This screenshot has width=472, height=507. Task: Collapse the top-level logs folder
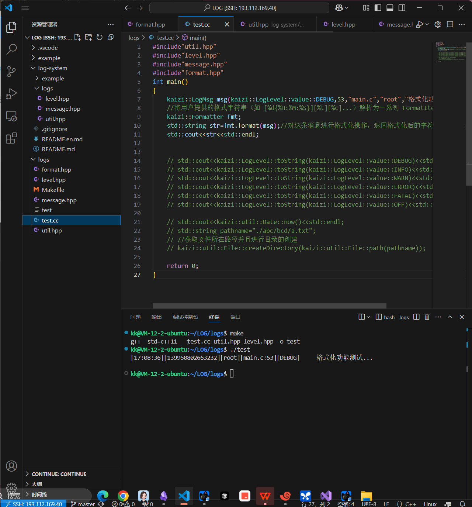72,159
